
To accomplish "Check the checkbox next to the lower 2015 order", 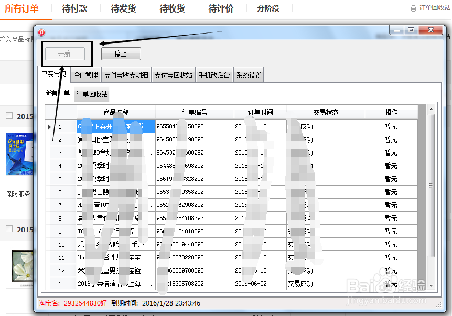I will click(8, 229).
